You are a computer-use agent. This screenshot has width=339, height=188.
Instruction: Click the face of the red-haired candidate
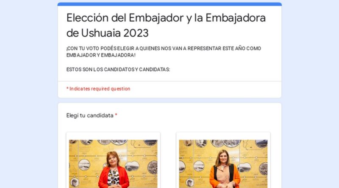click(112, 160)
